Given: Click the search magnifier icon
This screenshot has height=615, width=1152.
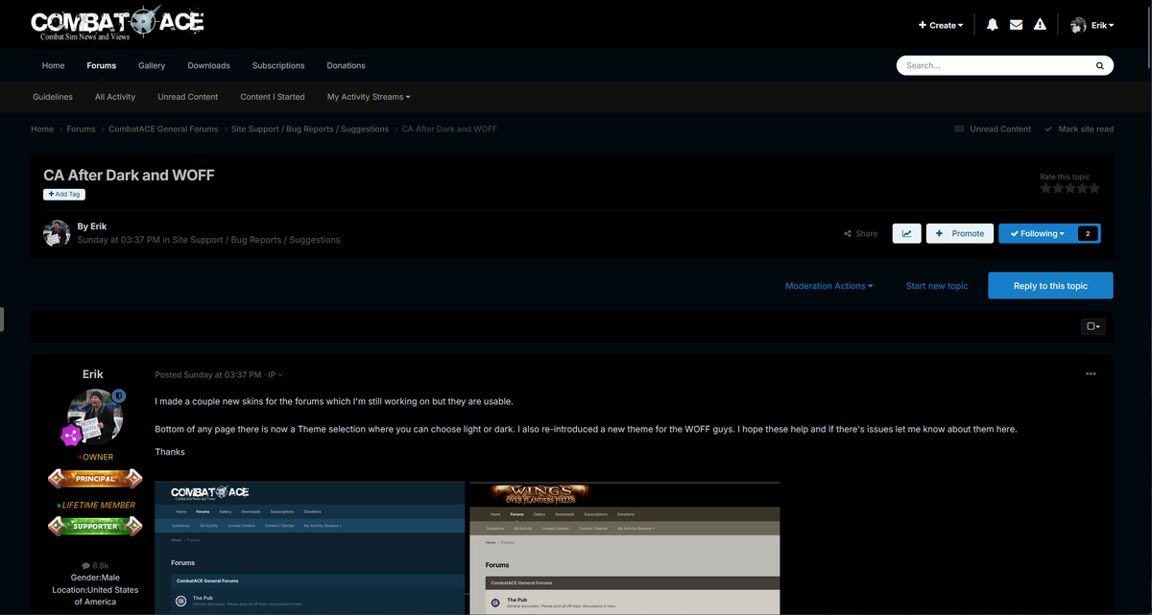Looking at the screenshot, I should coord(1099,65).
